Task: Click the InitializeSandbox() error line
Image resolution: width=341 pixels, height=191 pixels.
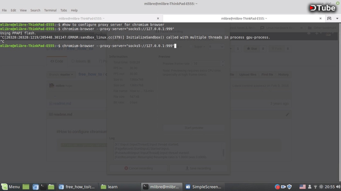Action: click(x=135, y=37)
